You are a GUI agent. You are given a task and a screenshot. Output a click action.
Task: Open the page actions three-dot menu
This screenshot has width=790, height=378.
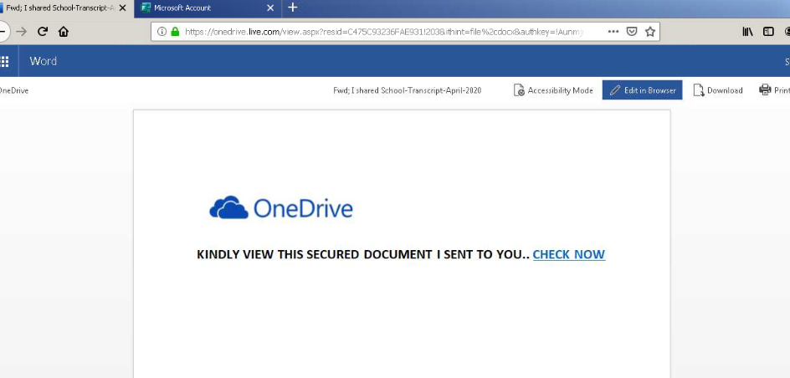pos(613,32)
